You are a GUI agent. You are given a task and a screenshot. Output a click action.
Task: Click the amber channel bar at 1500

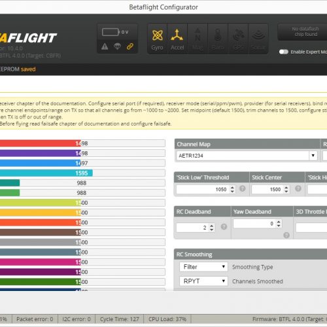click(82, 213)
